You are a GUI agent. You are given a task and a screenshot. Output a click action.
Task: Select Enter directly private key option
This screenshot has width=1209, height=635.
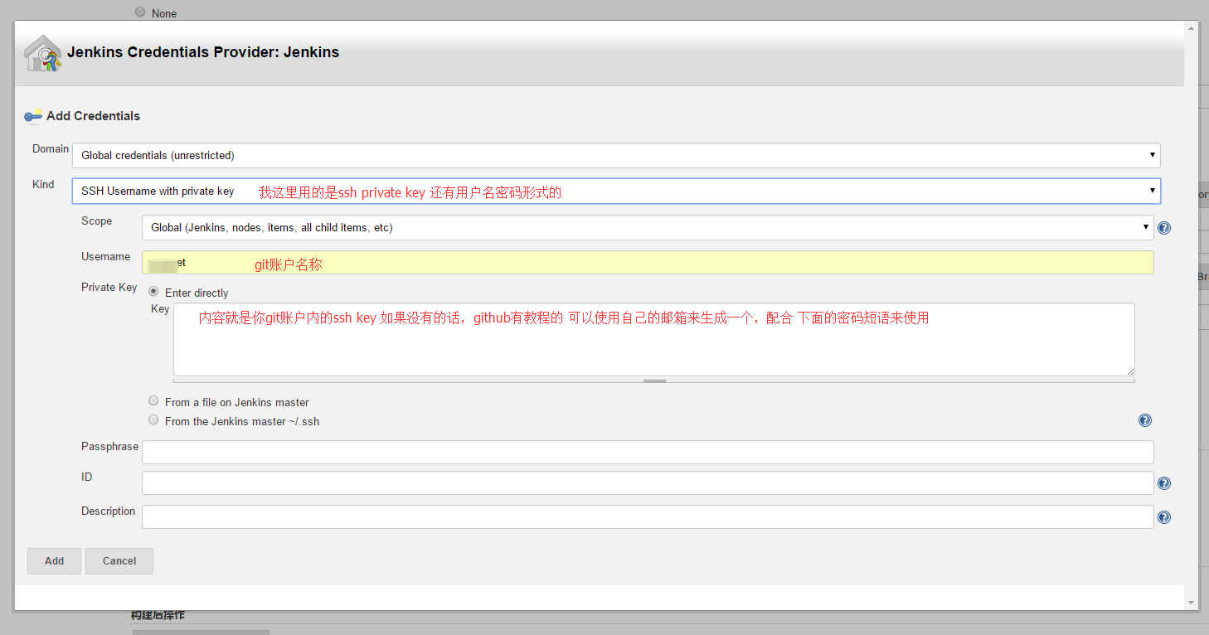153,292
